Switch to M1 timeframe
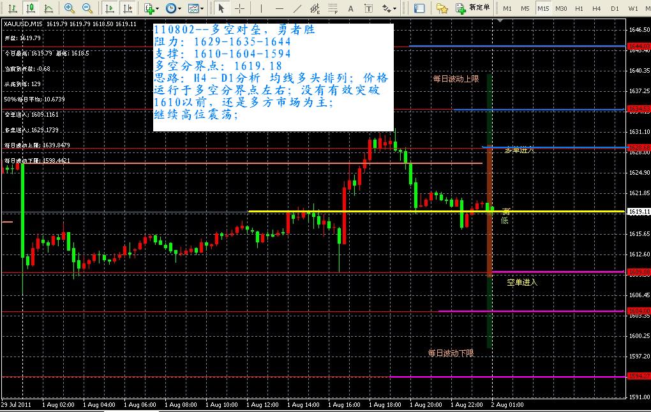The image size is (651, 412). (x=507, y=8)
